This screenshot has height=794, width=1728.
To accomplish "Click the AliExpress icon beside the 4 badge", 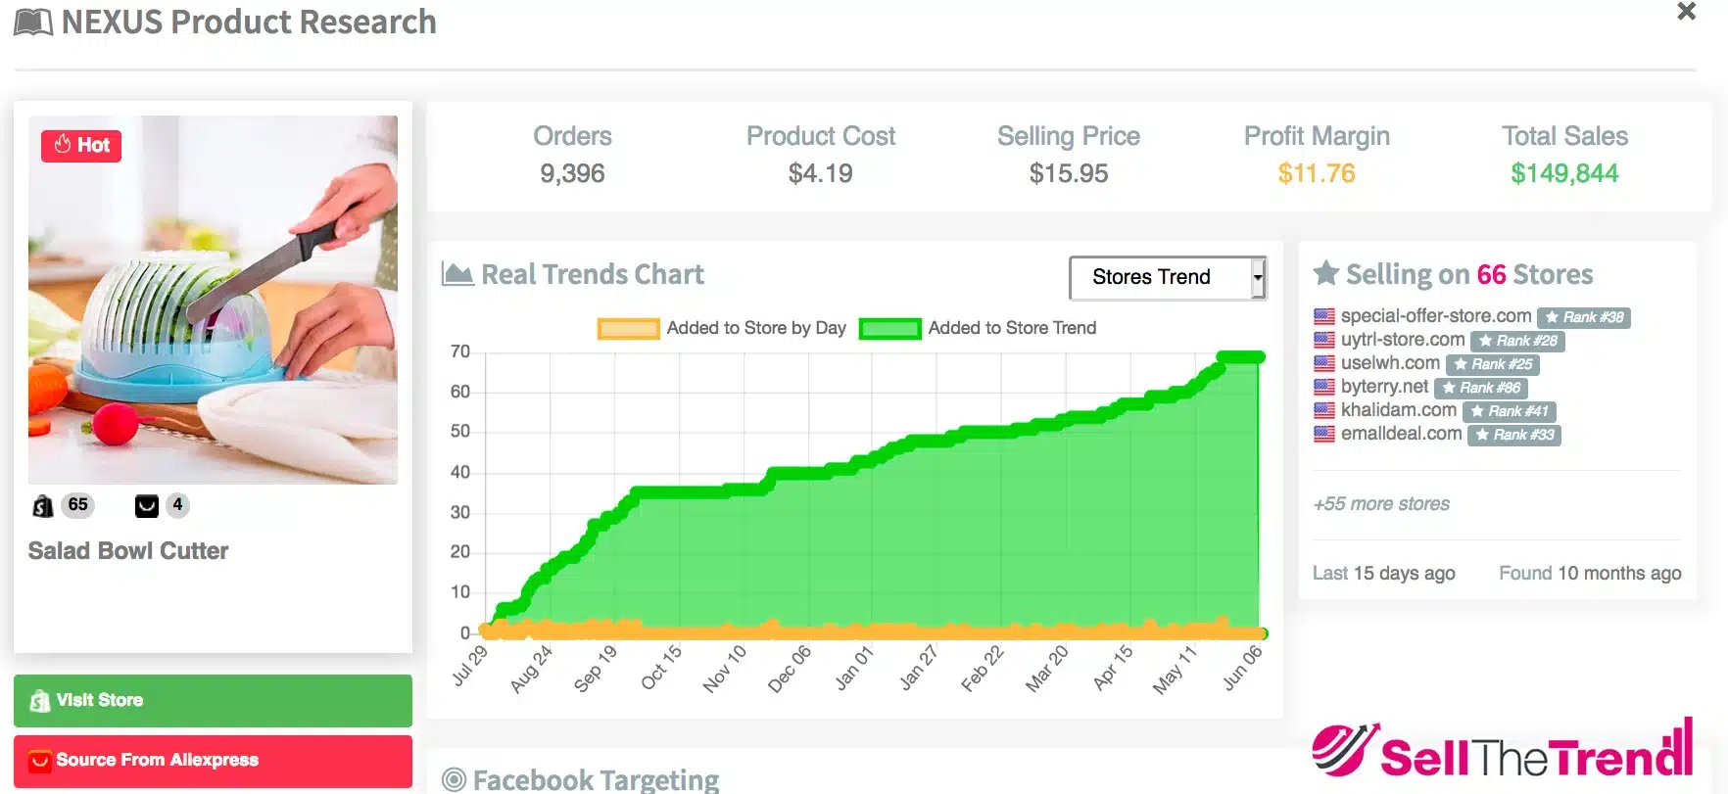I will [x=146, y=506].
